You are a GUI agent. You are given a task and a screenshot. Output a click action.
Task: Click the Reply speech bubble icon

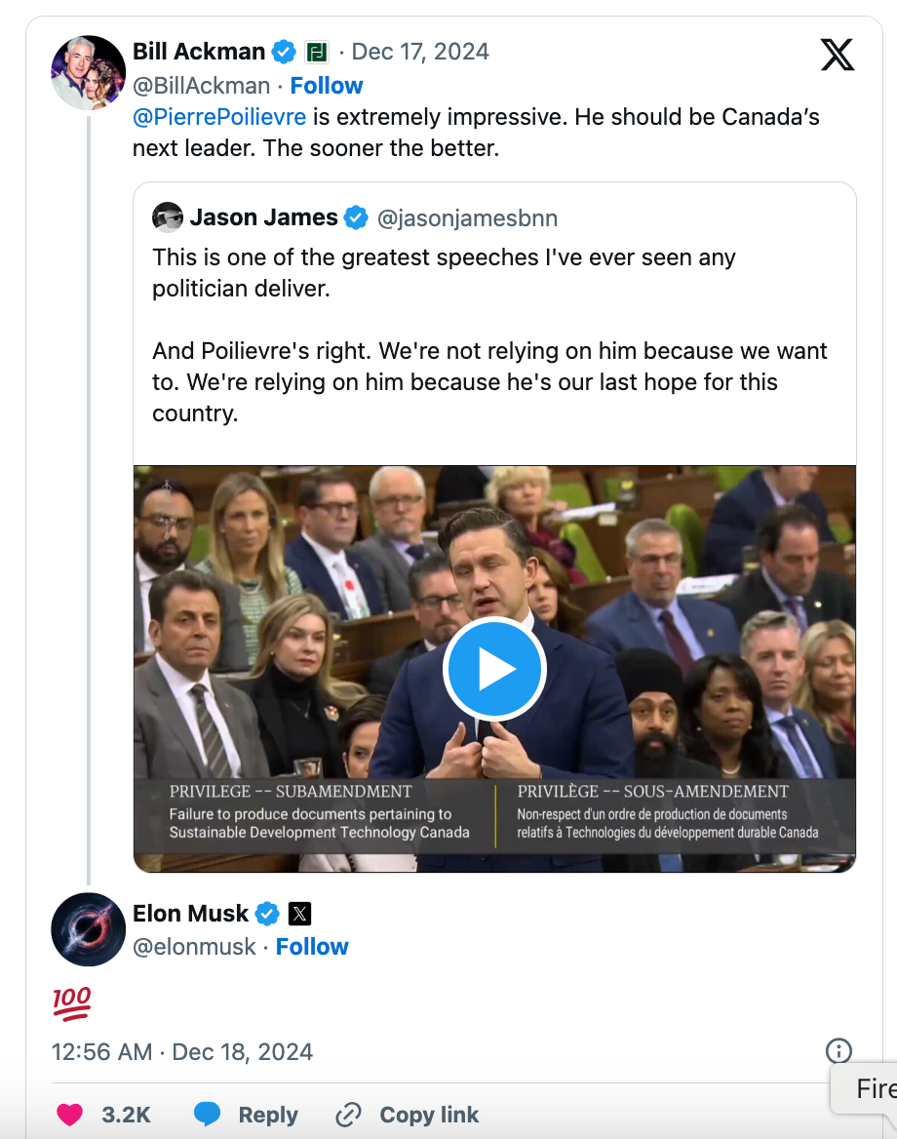click(208, 1115)
